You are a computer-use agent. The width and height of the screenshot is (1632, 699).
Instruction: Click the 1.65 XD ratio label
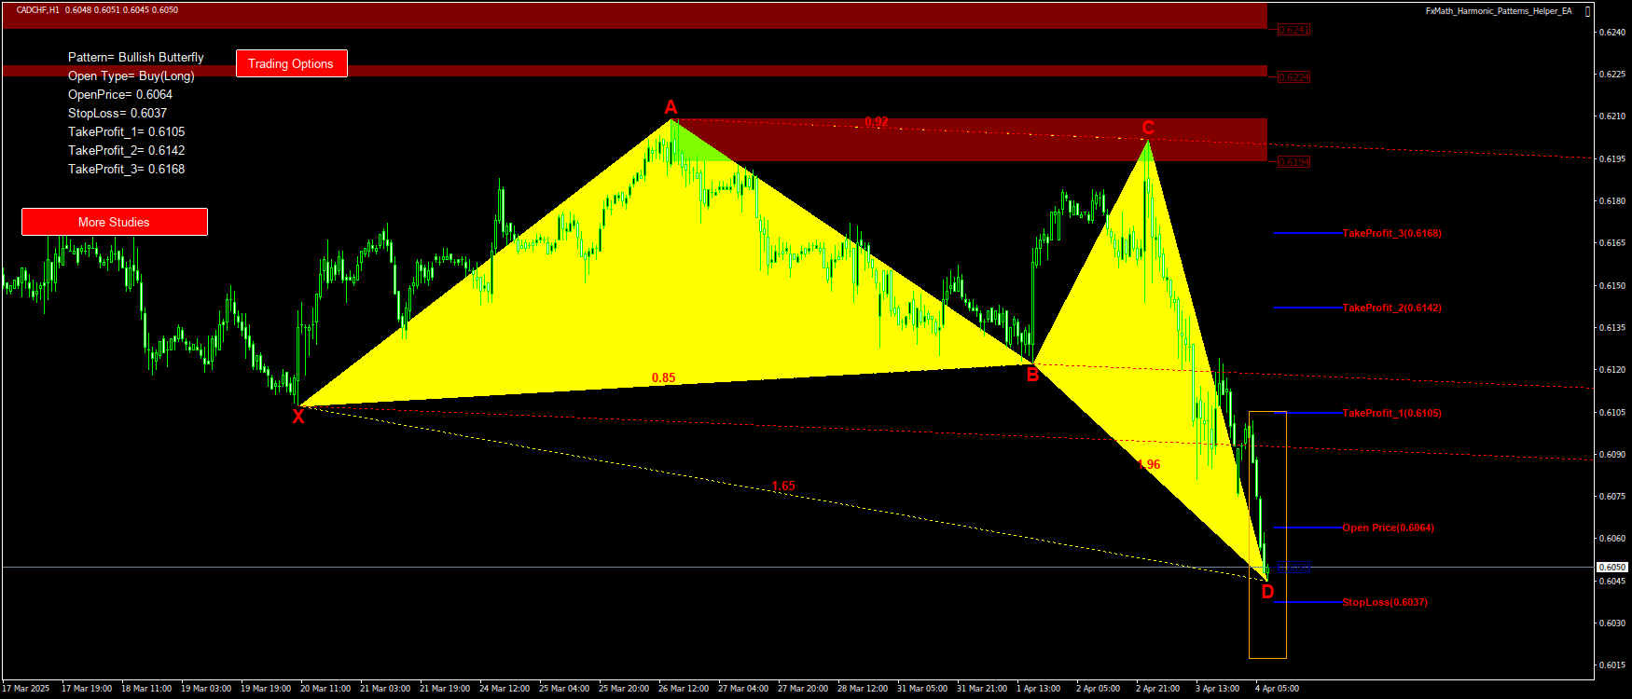[783, 486]
